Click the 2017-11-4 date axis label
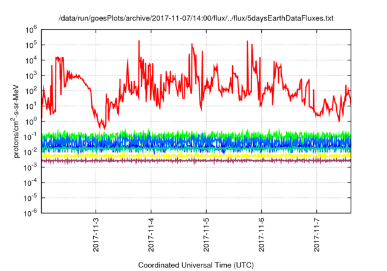Screen dimensions: 387x271 click(x=151, y=235)
